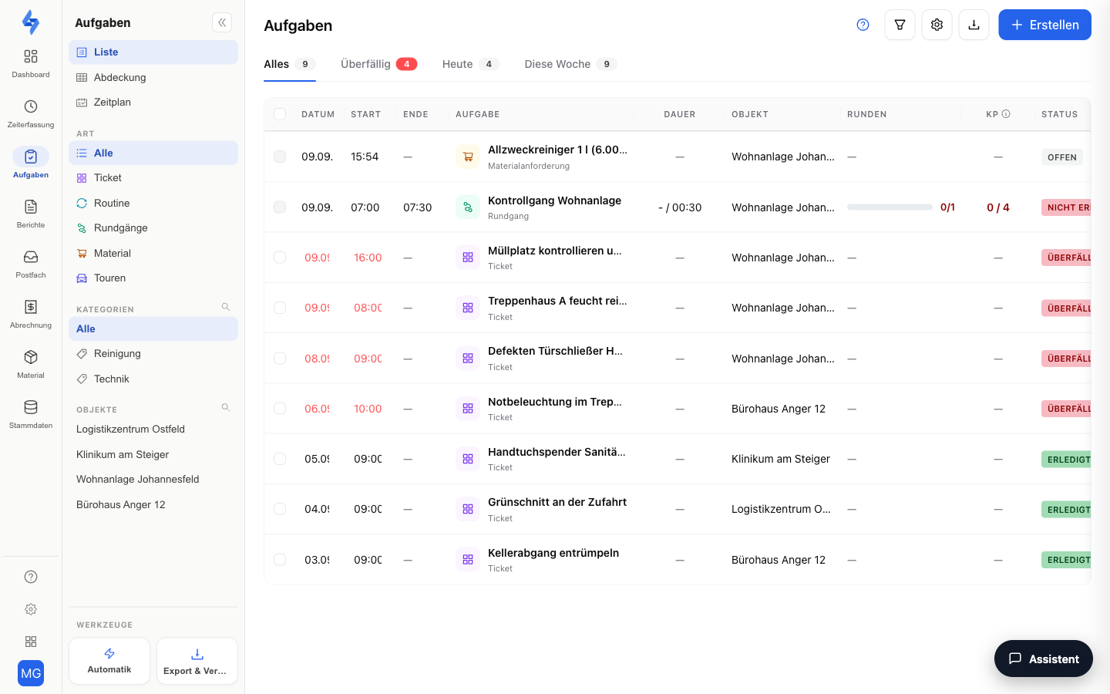Collapse the Aufgaben sidebar panel
Screen dimensions: 1110x694
pos(222,22)
